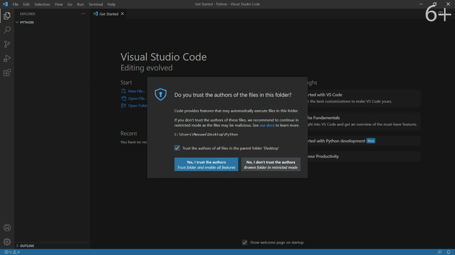455x255 pixels.
Task: Open the Edit menu
Action: coord(26,4)
